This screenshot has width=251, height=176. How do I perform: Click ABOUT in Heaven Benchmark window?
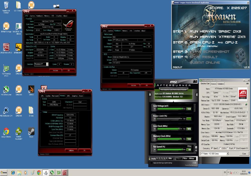[177, 67]
